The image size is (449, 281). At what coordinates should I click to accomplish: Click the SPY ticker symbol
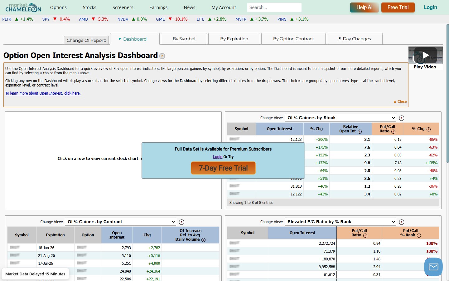pos(46,19)
